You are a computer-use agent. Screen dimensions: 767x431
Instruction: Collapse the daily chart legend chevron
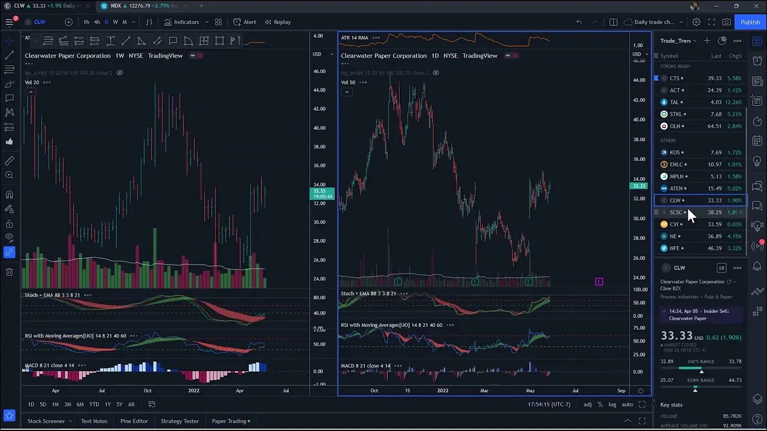click(x=346, y=92)
